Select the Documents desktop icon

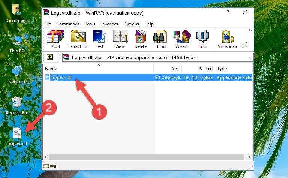[17, 14]
